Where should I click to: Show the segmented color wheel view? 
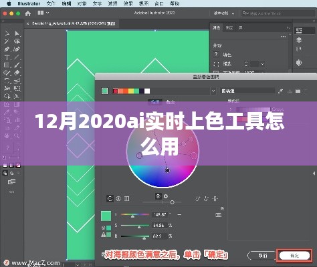coord(118,198)
